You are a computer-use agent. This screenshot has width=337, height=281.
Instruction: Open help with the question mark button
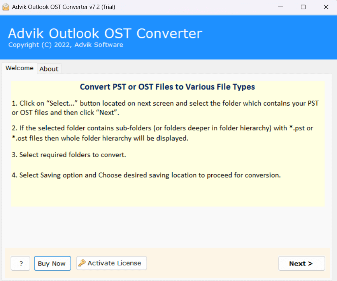[x=20, y=264]
